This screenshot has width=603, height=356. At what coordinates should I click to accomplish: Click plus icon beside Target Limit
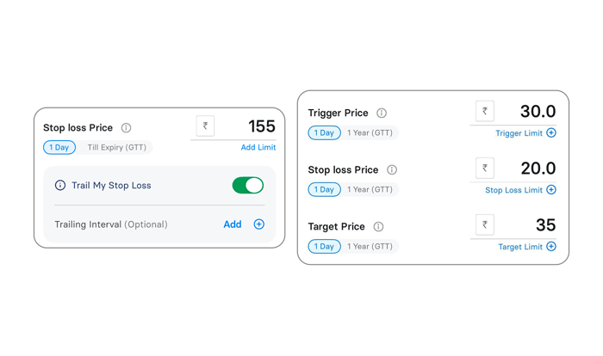click(551, 247)
